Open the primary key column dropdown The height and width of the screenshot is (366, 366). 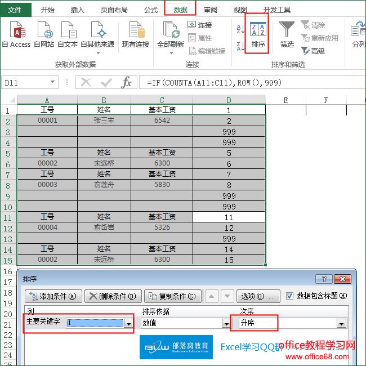coord(128,324)
